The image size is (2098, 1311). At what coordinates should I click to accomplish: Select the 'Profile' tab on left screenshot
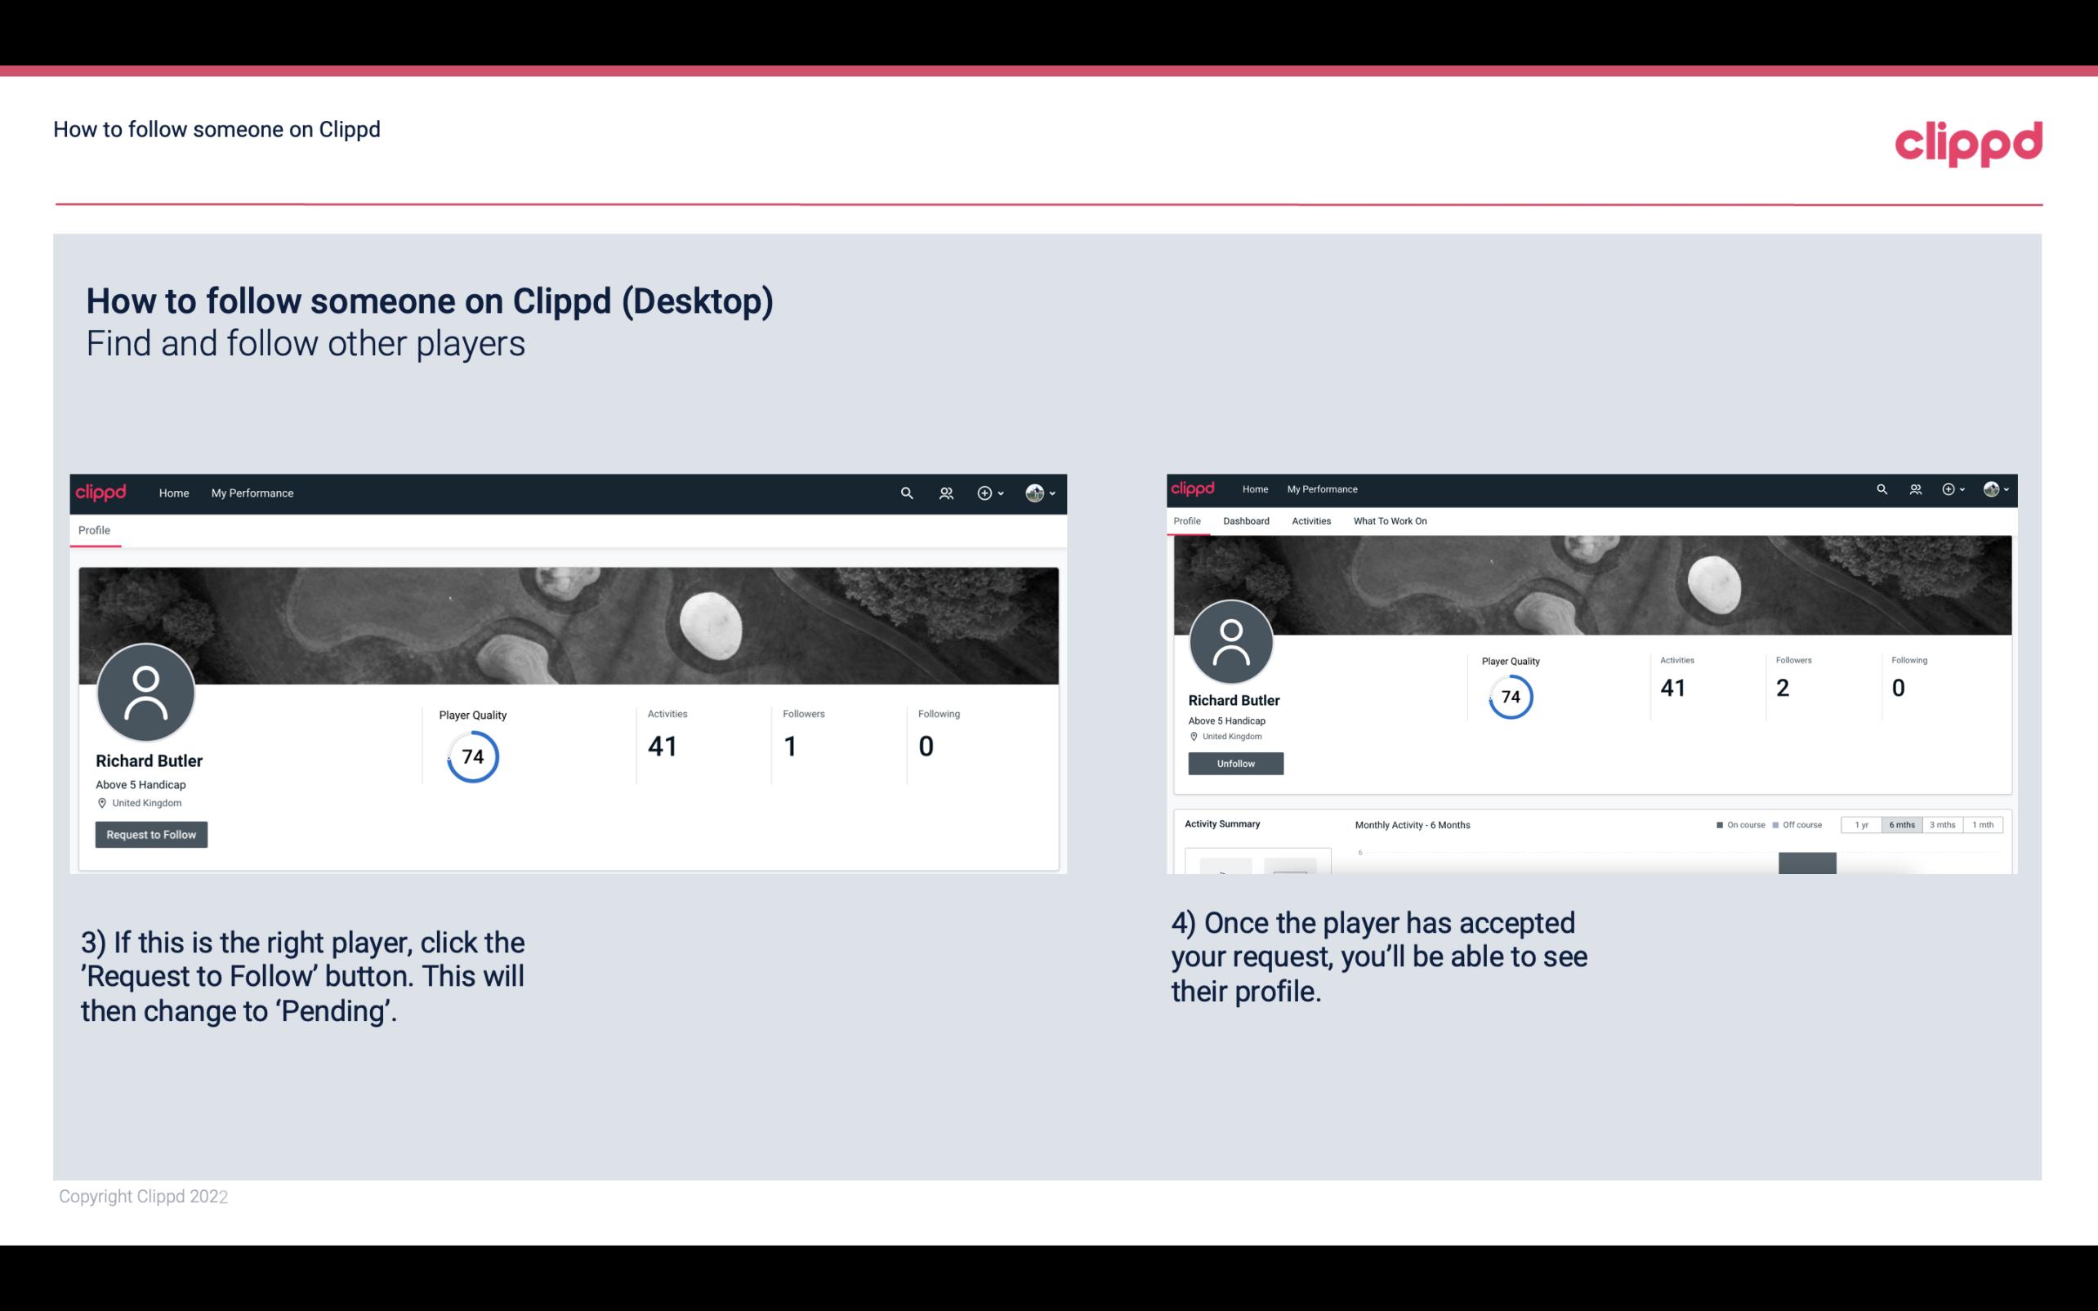(x=94, y=528)
